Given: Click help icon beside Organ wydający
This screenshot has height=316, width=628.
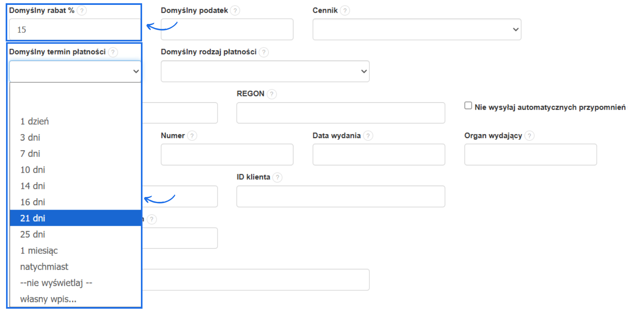Looking at the screenshot, I should pyautogui.click(x=529, y=136).
